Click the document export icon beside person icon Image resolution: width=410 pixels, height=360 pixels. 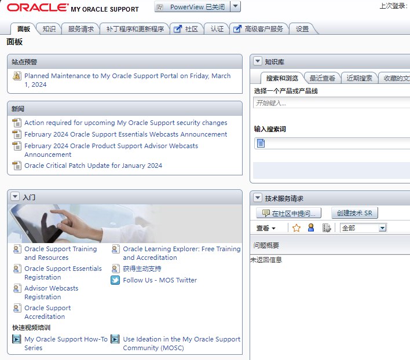[x=327, y=228]
